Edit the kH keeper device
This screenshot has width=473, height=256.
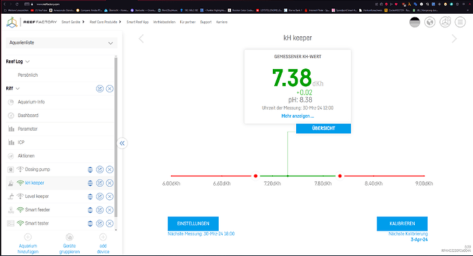coord(99,183)
